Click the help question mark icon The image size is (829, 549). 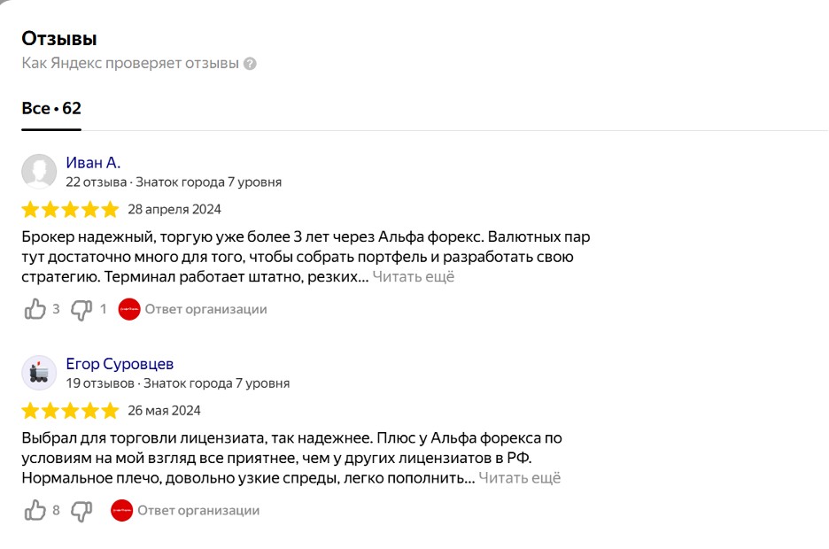pyautogui.click(x=250, y=64)
